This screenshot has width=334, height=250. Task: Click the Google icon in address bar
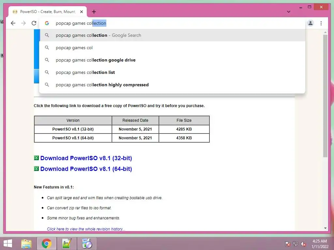(47, 23)
